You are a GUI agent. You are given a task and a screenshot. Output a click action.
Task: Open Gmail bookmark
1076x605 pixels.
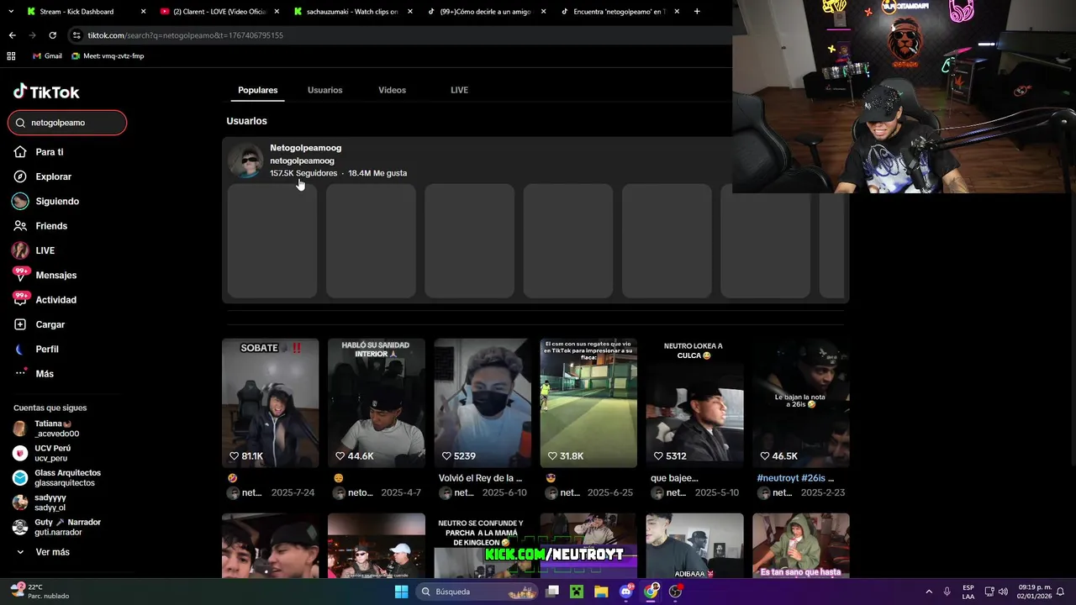coord(47,56)
